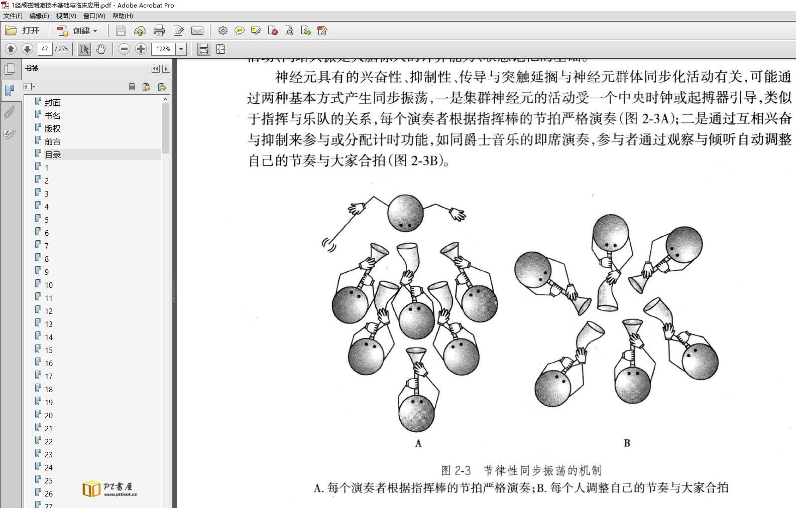
Task: Open the 创建 (Create) dropdown
Action: [77, 31]
